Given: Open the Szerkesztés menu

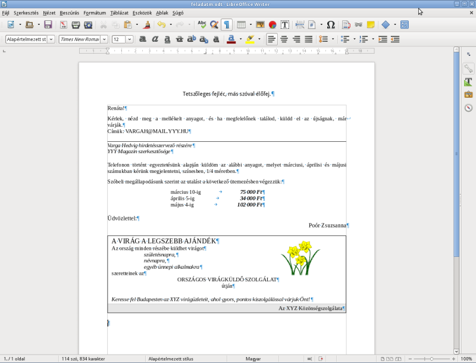Looking at the screenshot, I should point(26,13).
